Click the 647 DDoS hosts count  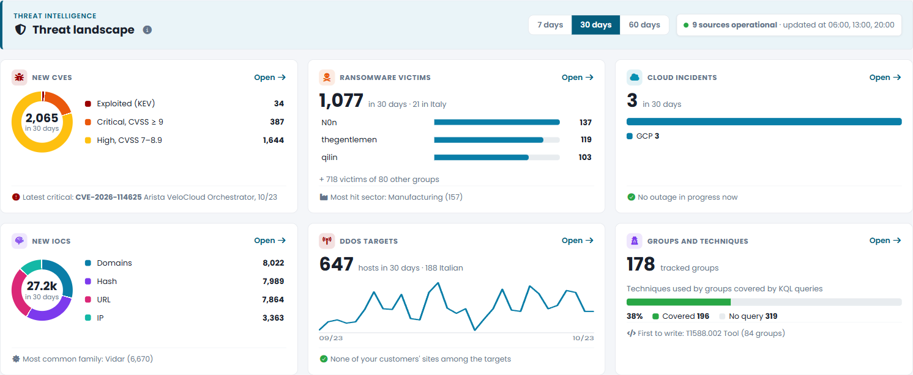[x=337, y=264]
